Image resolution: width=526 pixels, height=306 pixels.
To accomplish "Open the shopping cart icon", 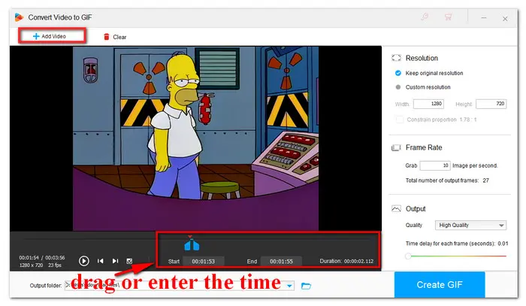I will point(448,17).
